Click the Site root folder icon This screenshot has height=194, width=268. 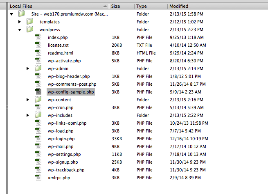tap(22, 14)
